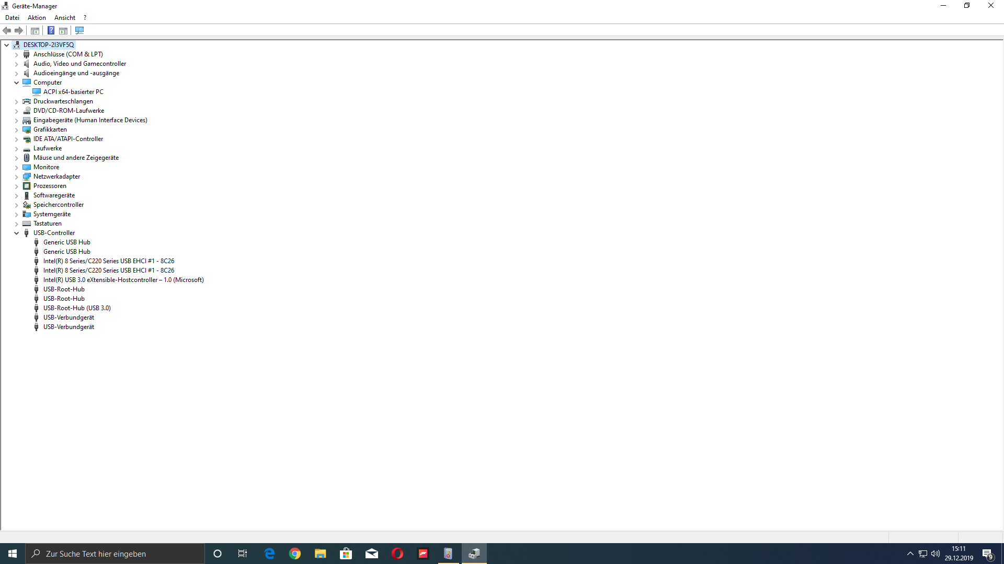Open Opera browser from the taskbar
The image size is (1004, 564).
pyautogui.click(x=397, y=554)
